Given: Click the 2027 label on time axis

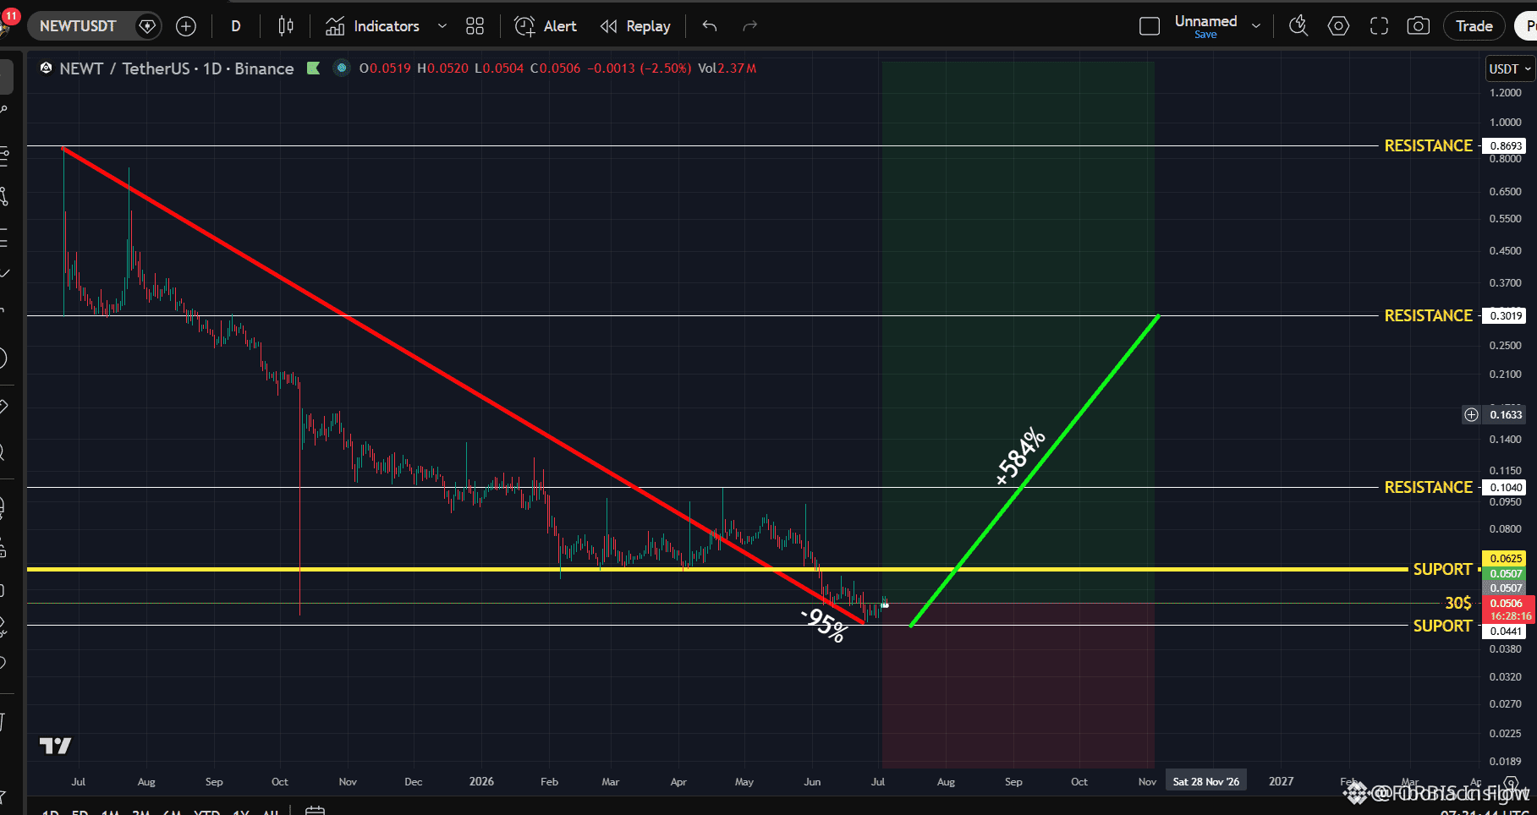Looking at the screenshot, I should point(1281,782).
